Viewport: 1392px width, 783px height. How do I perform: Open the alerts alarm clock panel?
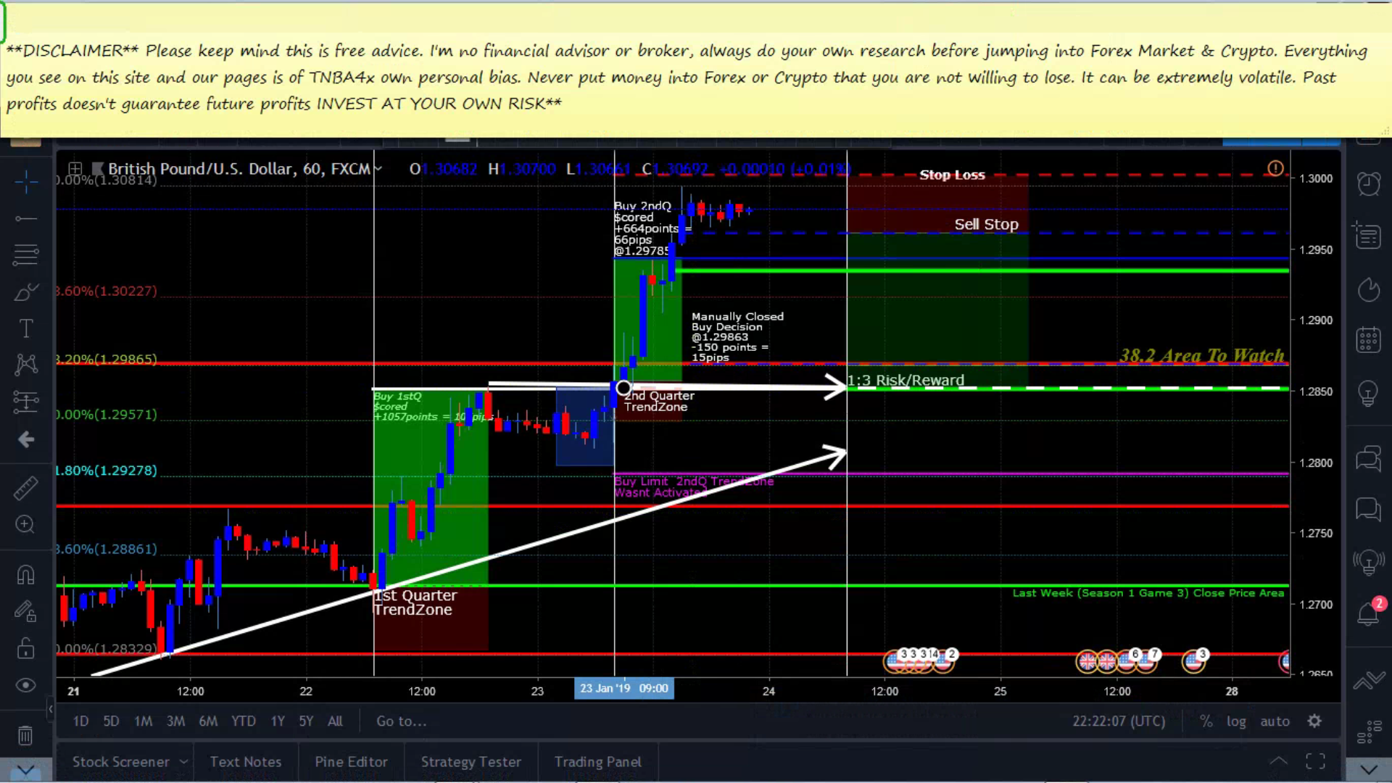(x=1368, y=184)
